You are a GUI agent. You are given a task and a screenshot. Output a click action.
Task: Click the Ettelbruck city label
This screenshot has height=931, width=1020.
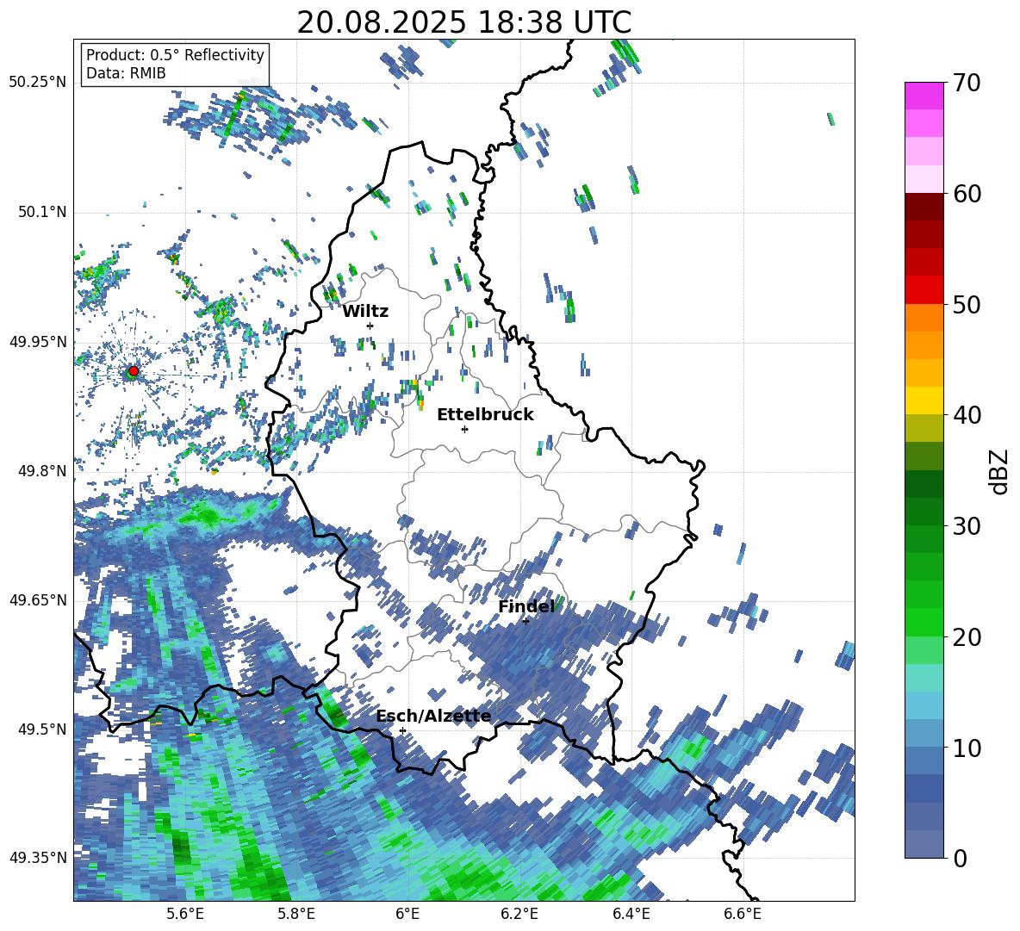(485, 415)
